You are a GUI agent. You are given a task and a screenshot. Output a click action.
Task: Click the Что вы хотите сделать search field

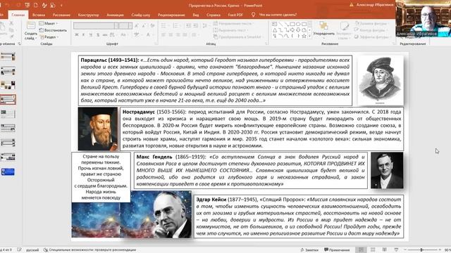pyautogui.click(x=278, y=15)
